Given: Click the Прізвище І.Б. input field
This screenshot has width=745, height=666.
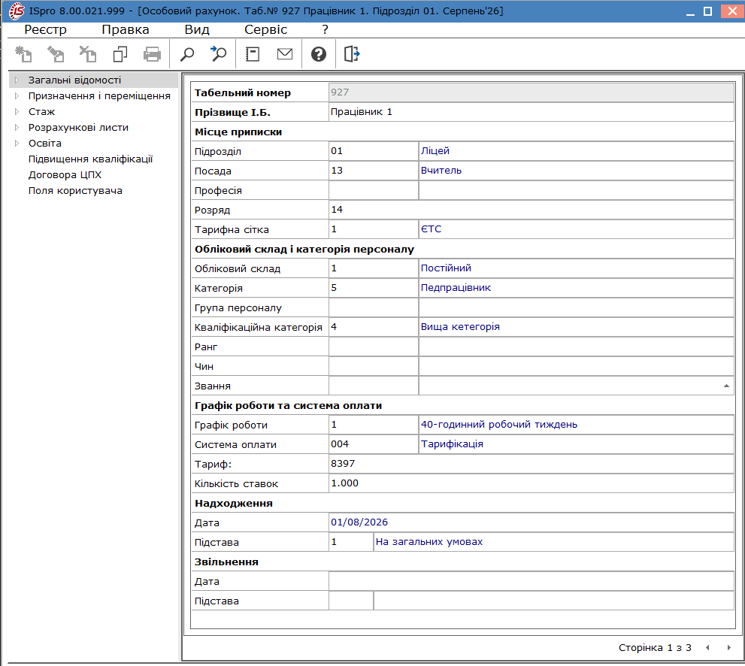Looking at the screenshot, I should coord(531,112).
